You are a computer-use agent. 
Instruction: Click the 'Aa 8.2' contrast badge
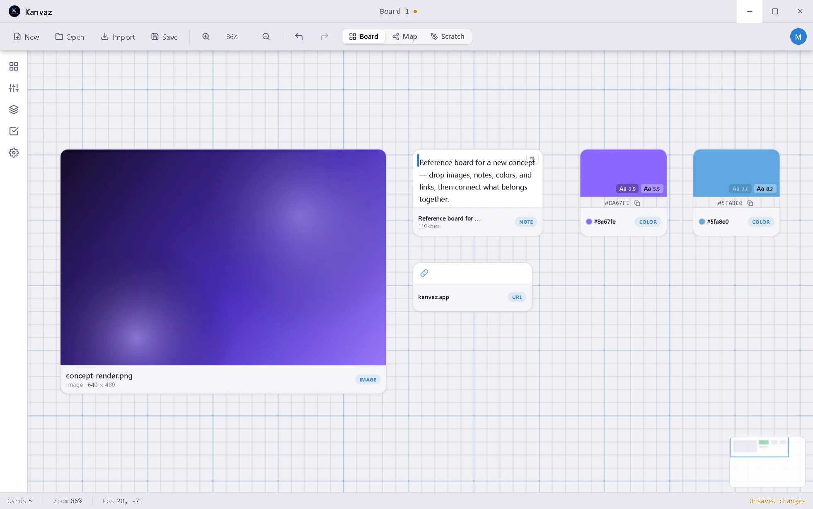765,189
